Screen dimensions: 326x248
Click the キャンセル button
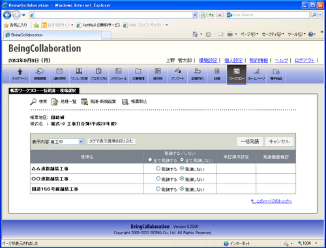point(279,142)
